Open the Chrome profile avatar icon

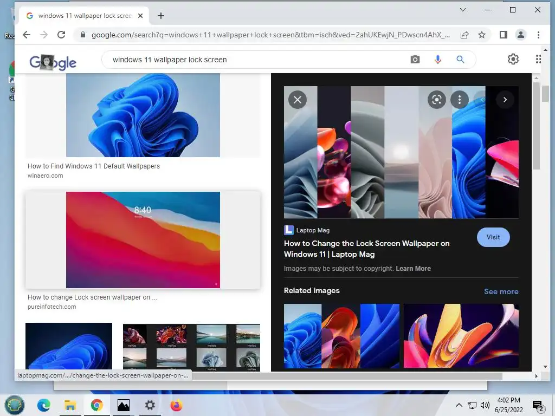(x=521, y=35)
